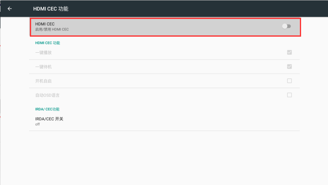328x185 pixels.
Task: Select the 开机自启 row label
Action: (43, 81)
